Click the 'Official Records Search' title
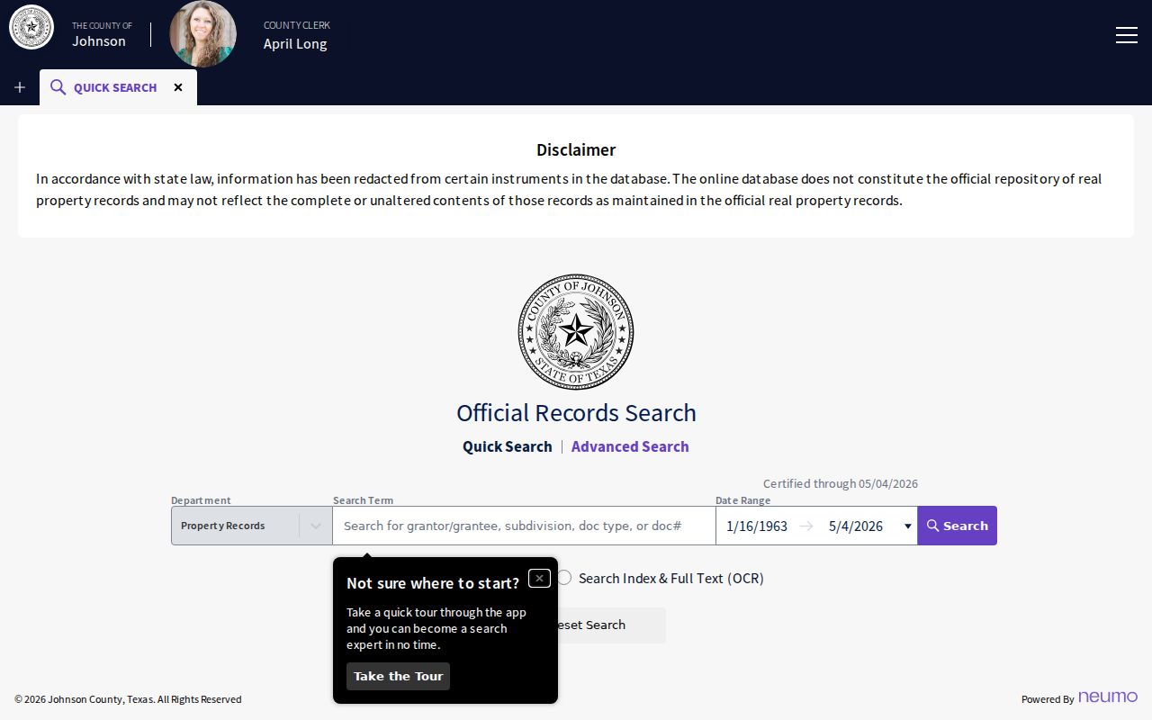The image size is (1152, 720). 576,412
